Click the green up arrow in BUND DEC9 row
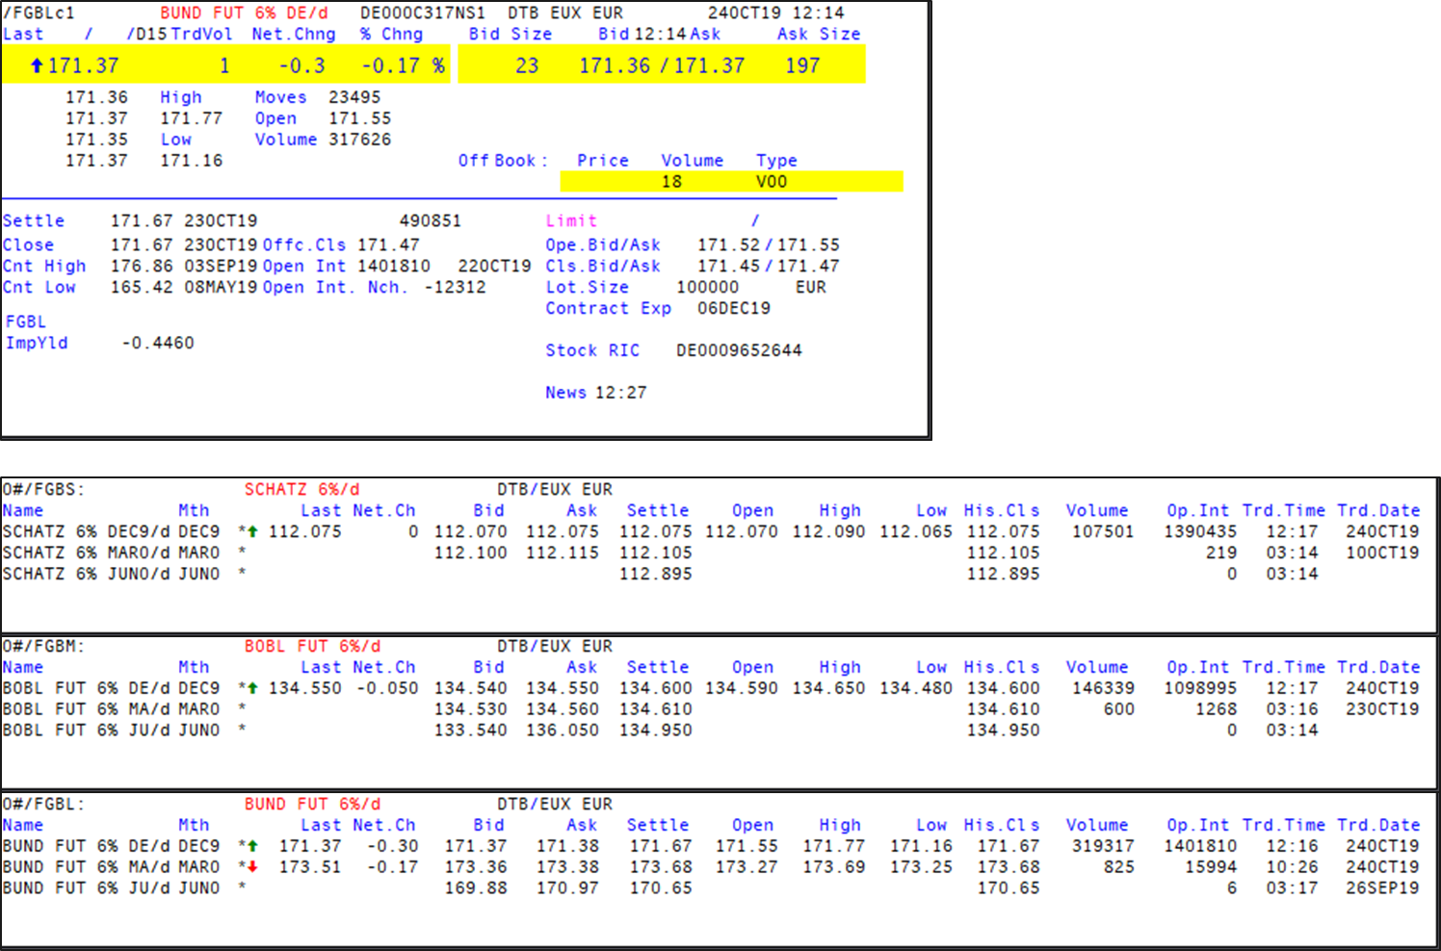This screenshot has width=1441, height=951. tap(252, 846)
